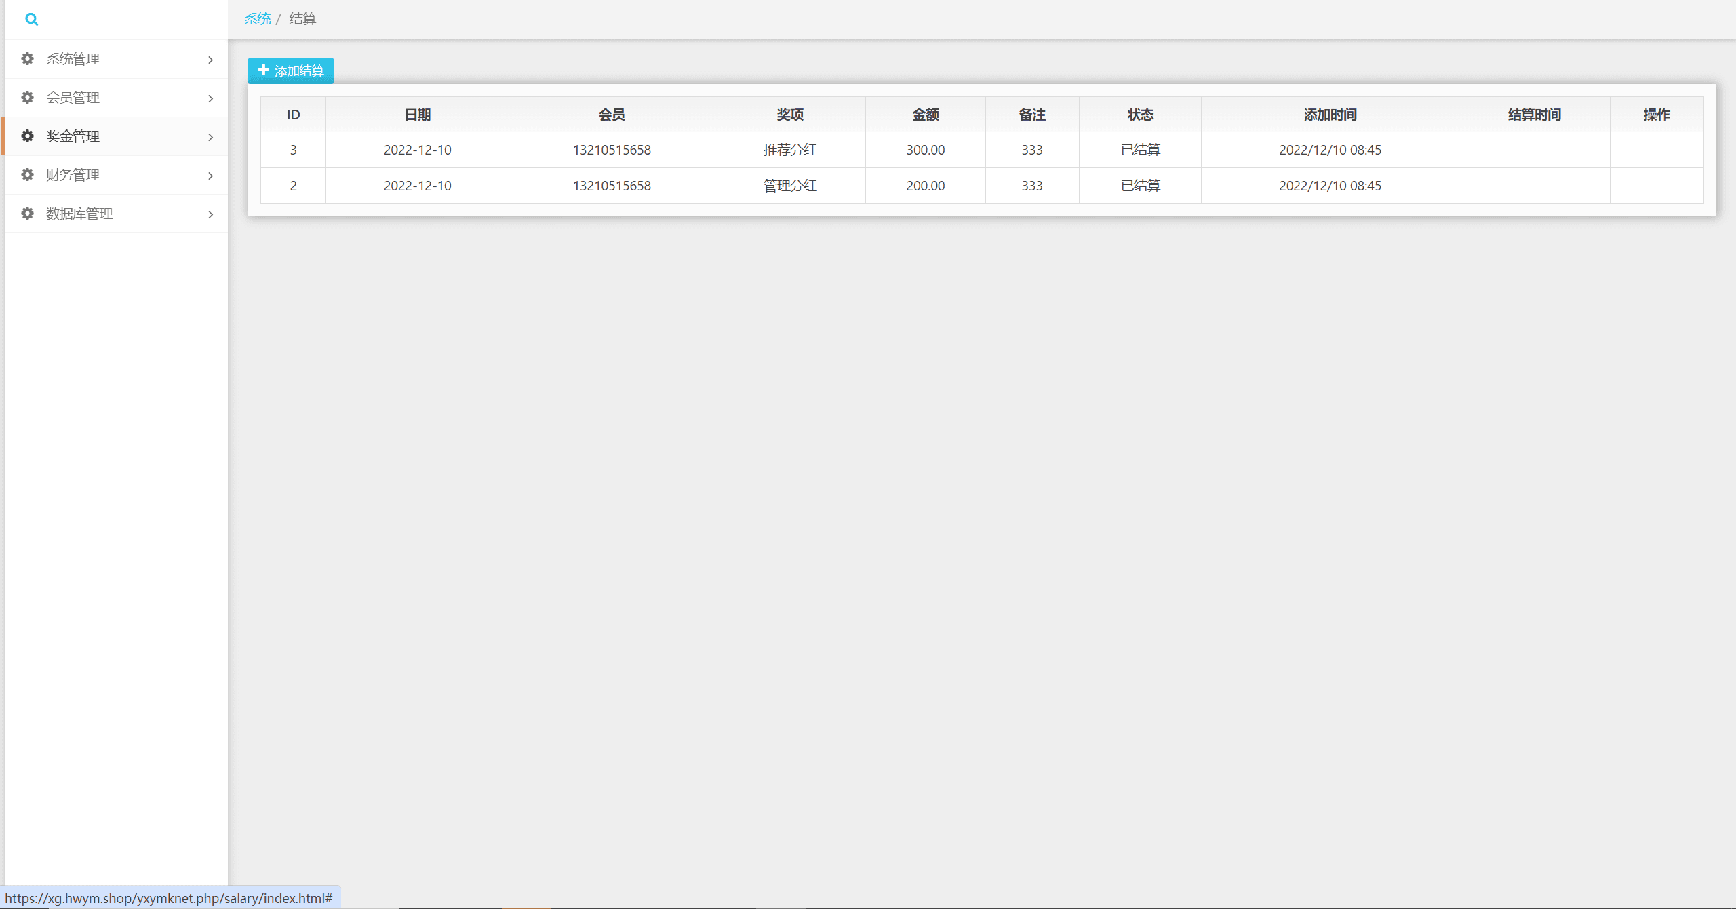
Task: Click plus icon on 添加结算 button
Action: point(264,70)
